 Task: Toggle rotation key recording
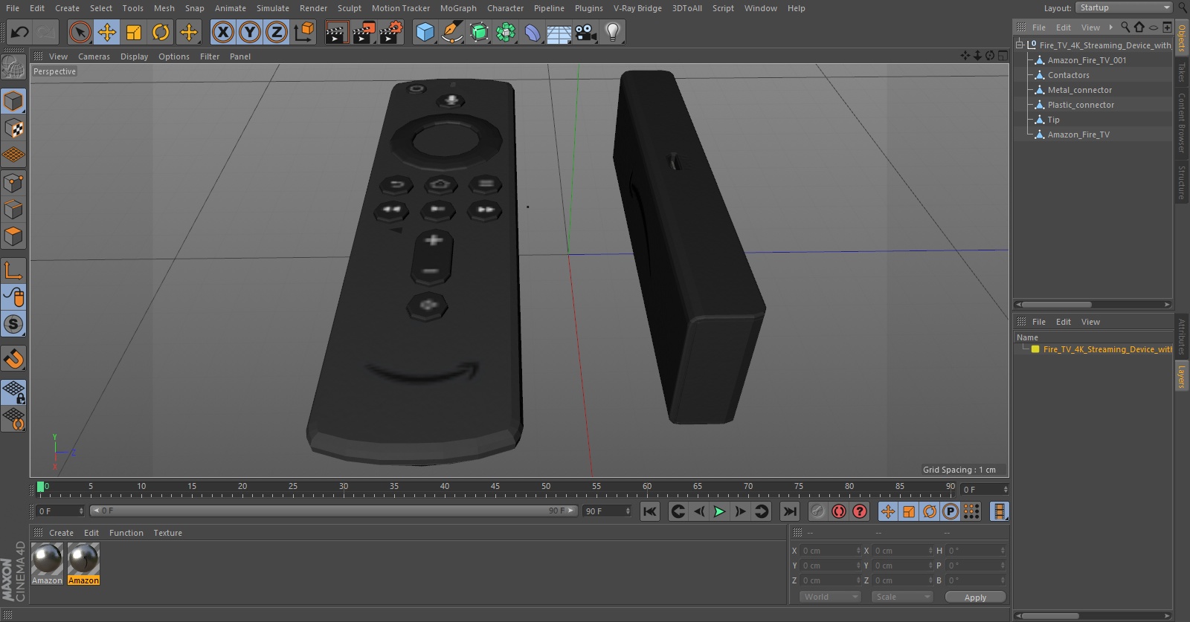coord(930,511)
